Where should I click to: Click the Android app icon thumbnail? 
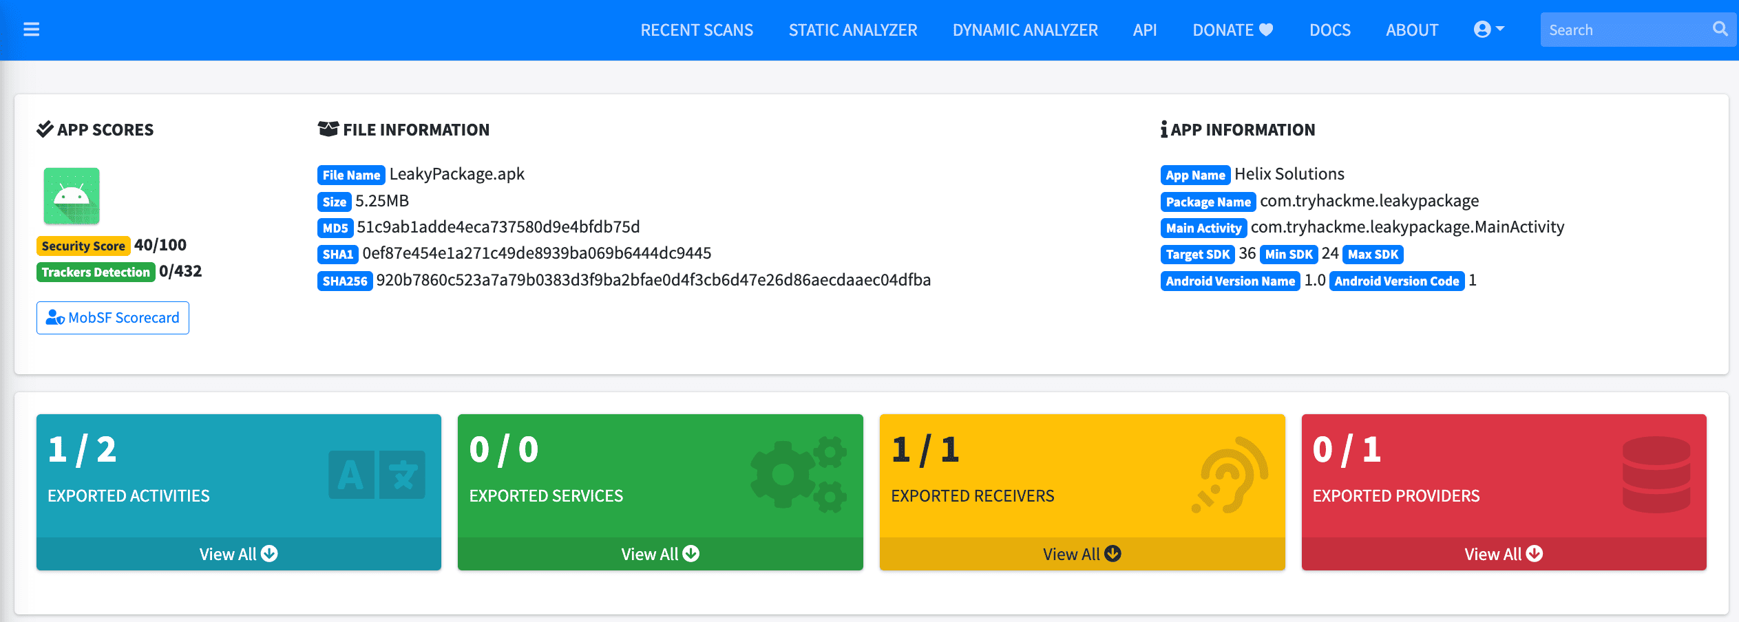(72, 196)
